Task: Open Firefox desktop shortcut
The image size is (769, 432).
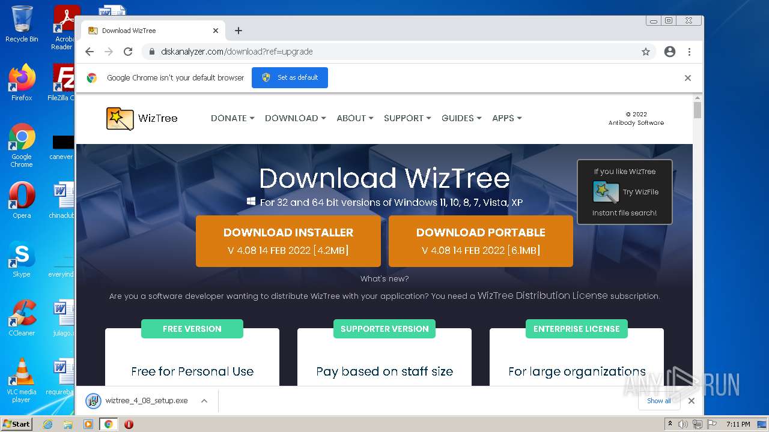Action: 22,83
